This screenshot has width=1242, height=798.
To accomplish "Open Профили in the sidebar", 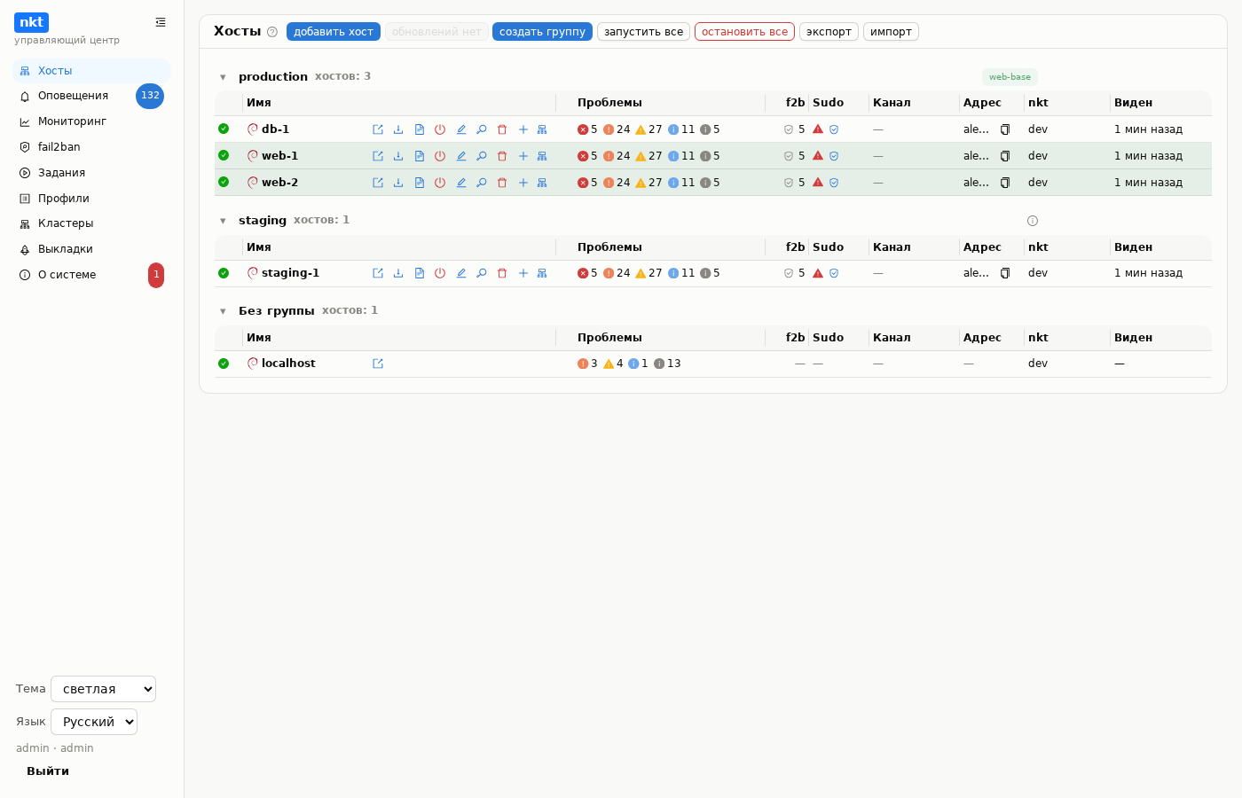I will point(91,199).
